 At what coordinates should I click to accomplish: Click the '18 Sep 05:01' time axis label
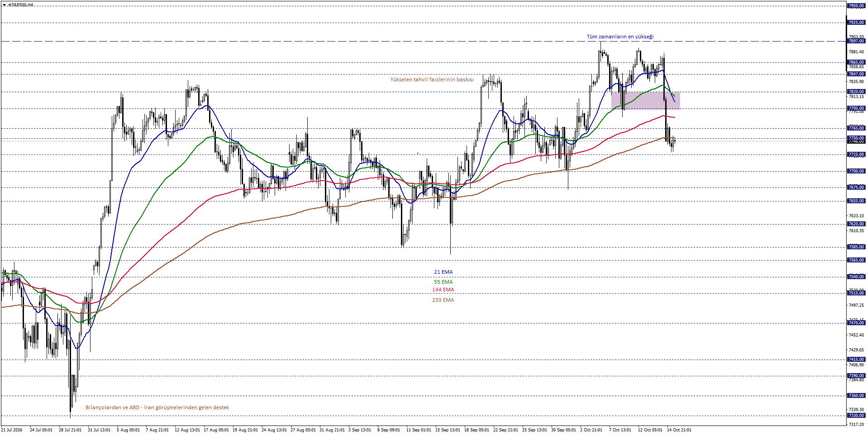(x=476, y=430)
